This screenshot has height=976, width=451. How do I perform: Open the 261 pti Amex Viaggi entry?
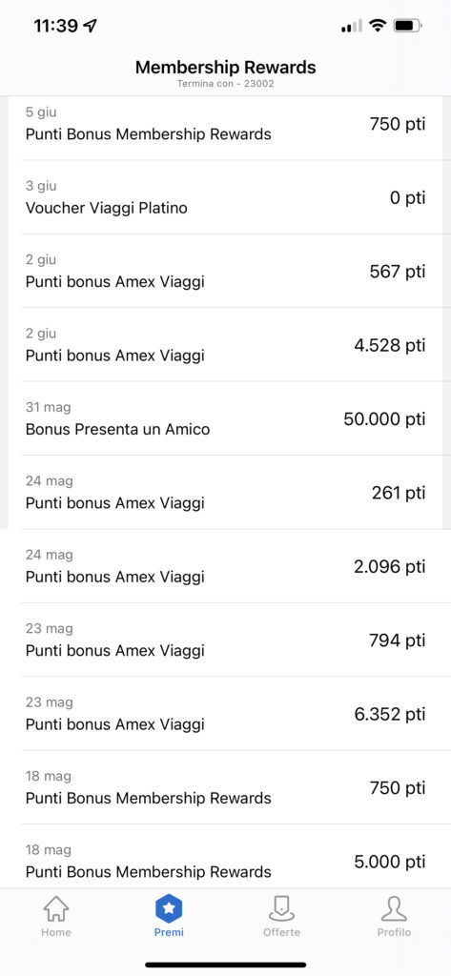point(225,493)
